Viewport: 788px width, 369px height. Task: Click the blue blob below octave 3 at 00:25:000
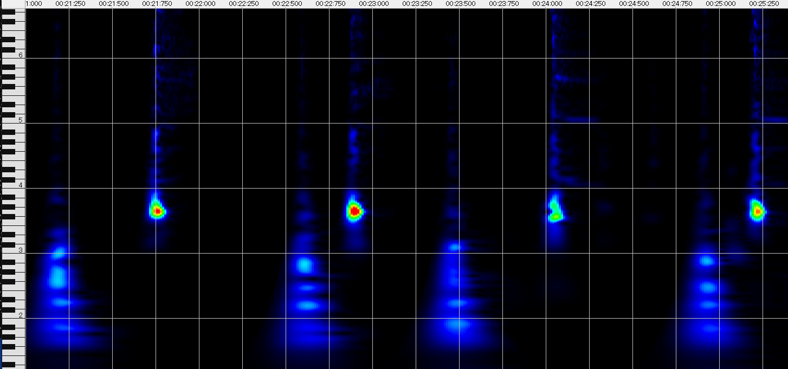[x=706, y=261]
